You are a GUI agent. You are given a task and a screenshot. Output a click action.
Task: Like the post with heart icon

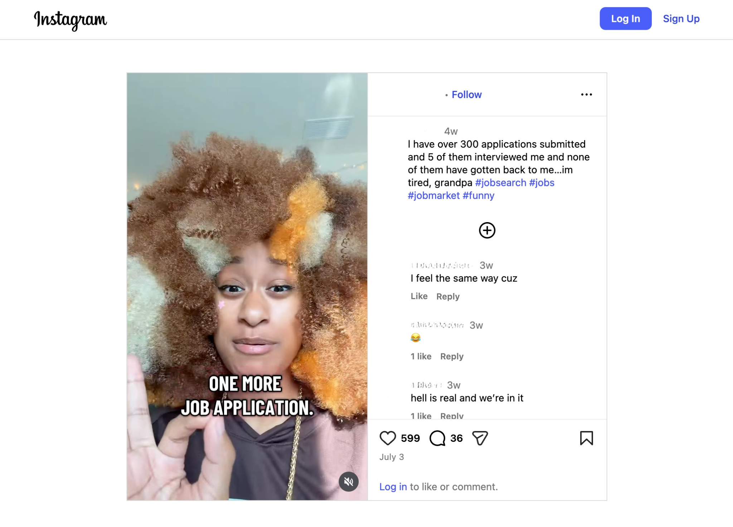coord(388,438)
